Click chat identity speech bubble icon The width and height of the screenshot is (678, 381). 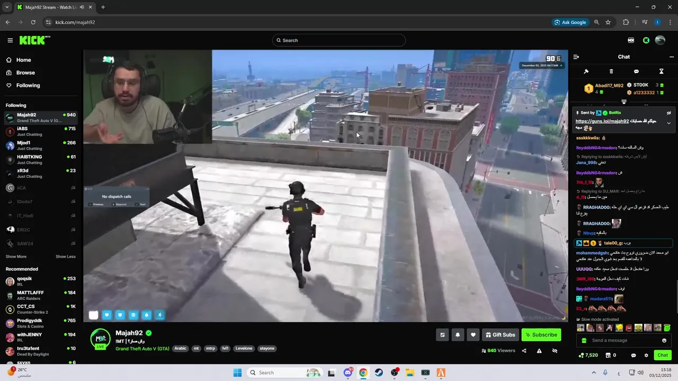point(634,355)
